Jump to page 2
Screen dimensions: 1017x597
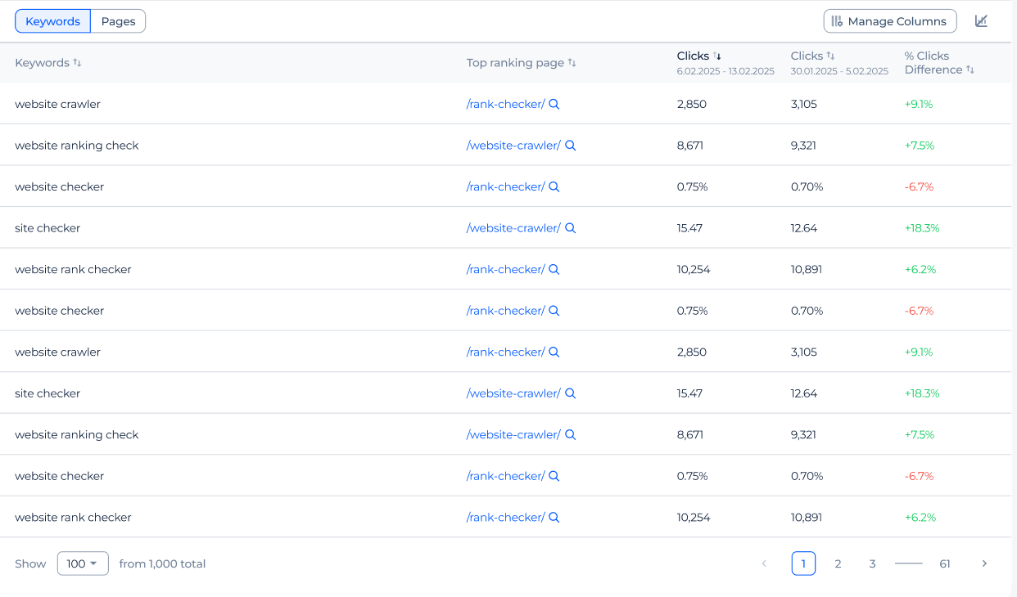[x=838, y=563]
